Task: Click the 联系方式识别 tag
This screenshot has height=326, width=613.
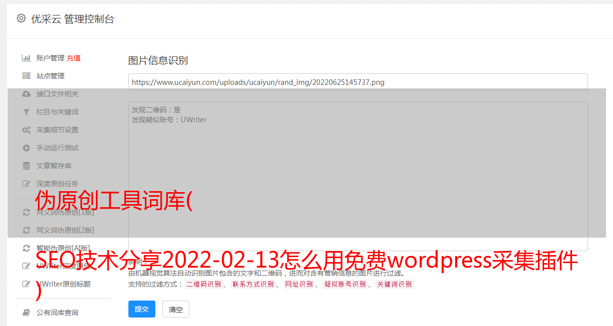Action: 253,284
